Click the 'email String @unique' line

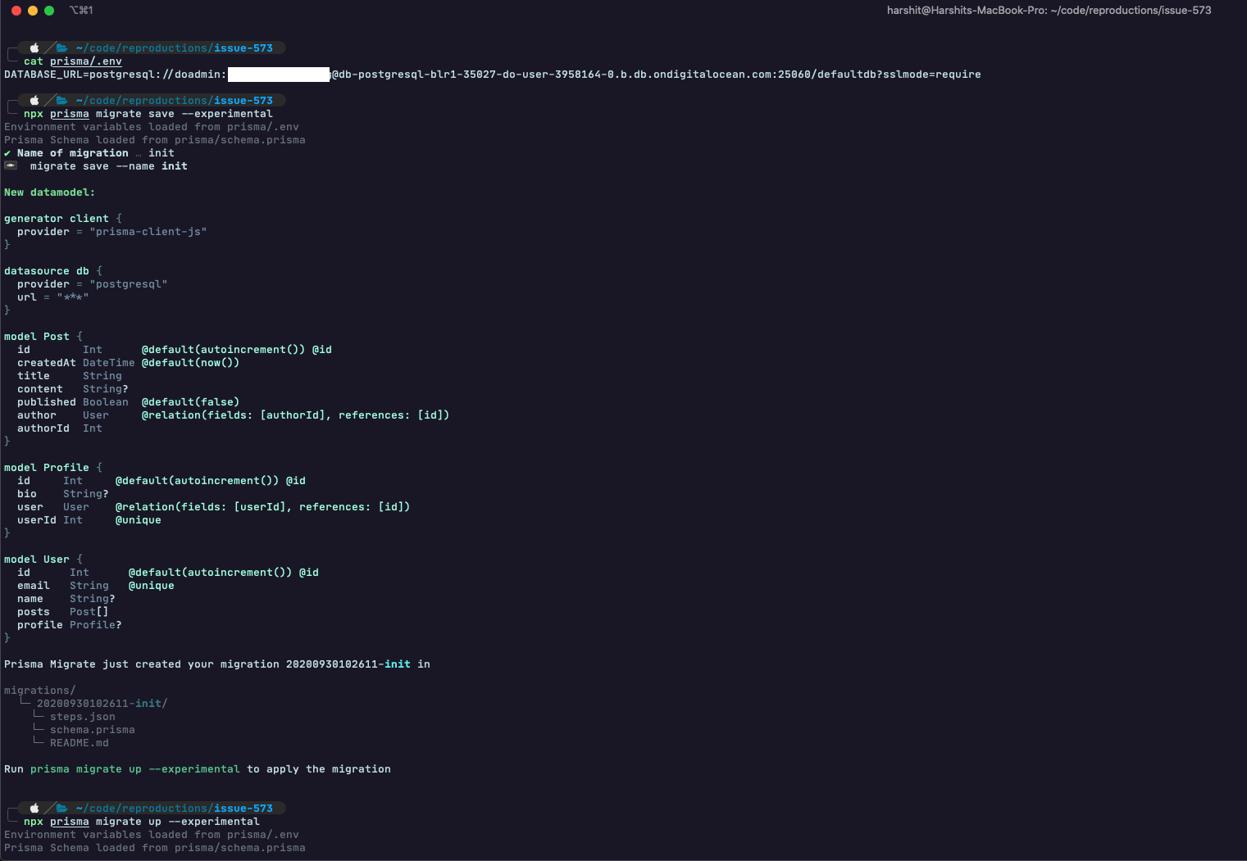point(95,586)
